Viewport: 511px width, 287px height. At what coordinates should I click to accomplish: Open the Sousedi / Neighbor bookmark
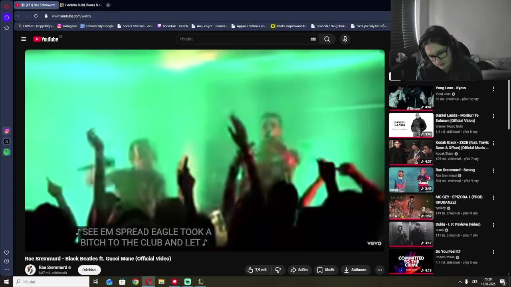coord(329,26)
